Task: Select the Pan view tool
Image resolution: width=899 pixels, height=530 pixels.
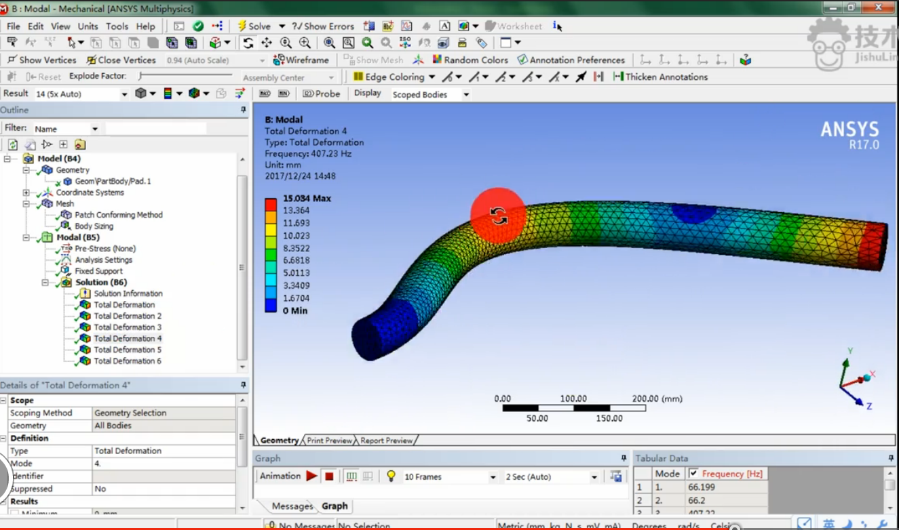Action: coord(267,43)
